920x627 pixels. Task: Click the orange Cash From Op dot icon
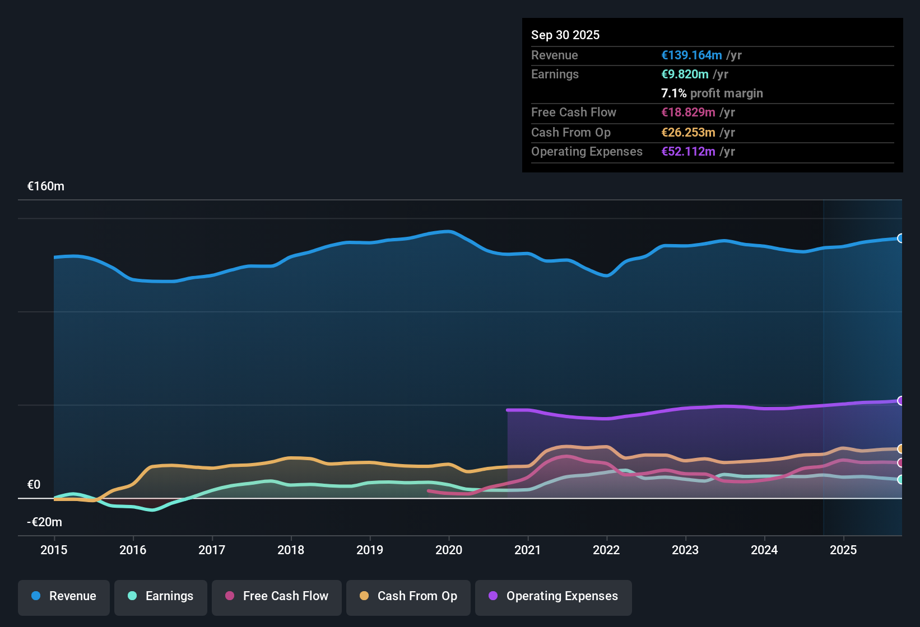(x=364, y=596)
